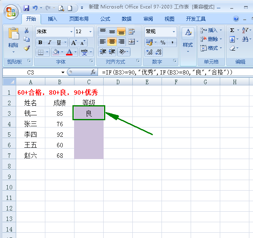Screen dimensions: 253x238
Task: Open the 数据 Data tab
Action: (x=126, y=19)
